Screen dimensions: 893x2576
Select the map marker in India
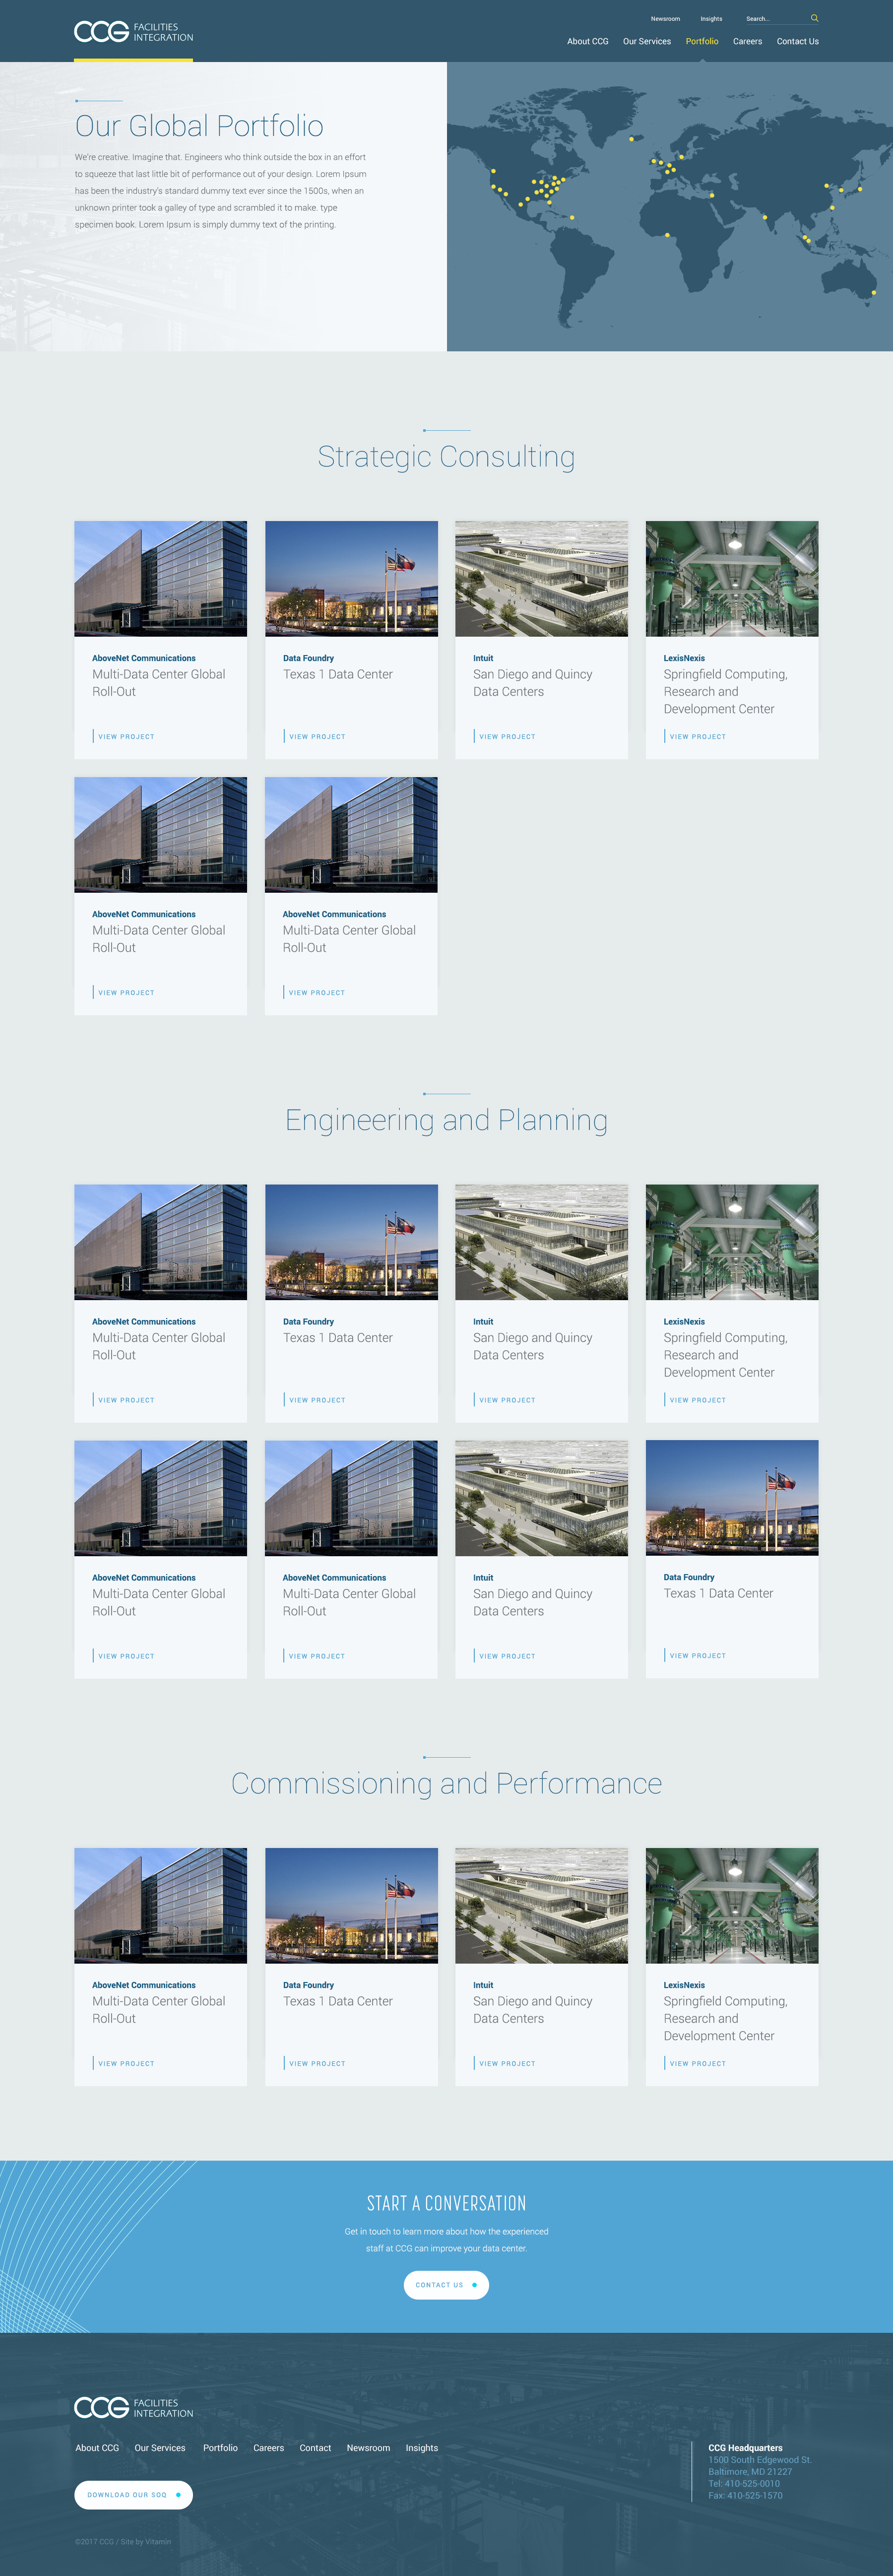tap(765, 217)
